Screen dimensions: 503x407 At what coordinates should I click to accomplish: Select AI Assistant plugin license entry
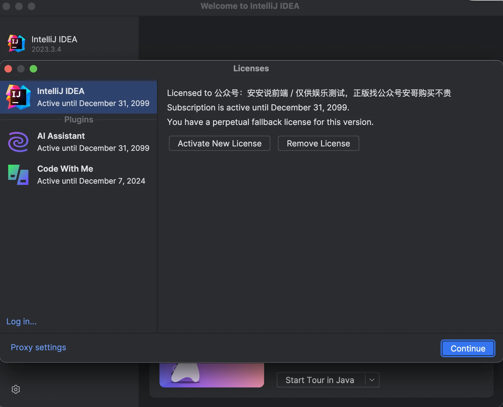(78, 142)
